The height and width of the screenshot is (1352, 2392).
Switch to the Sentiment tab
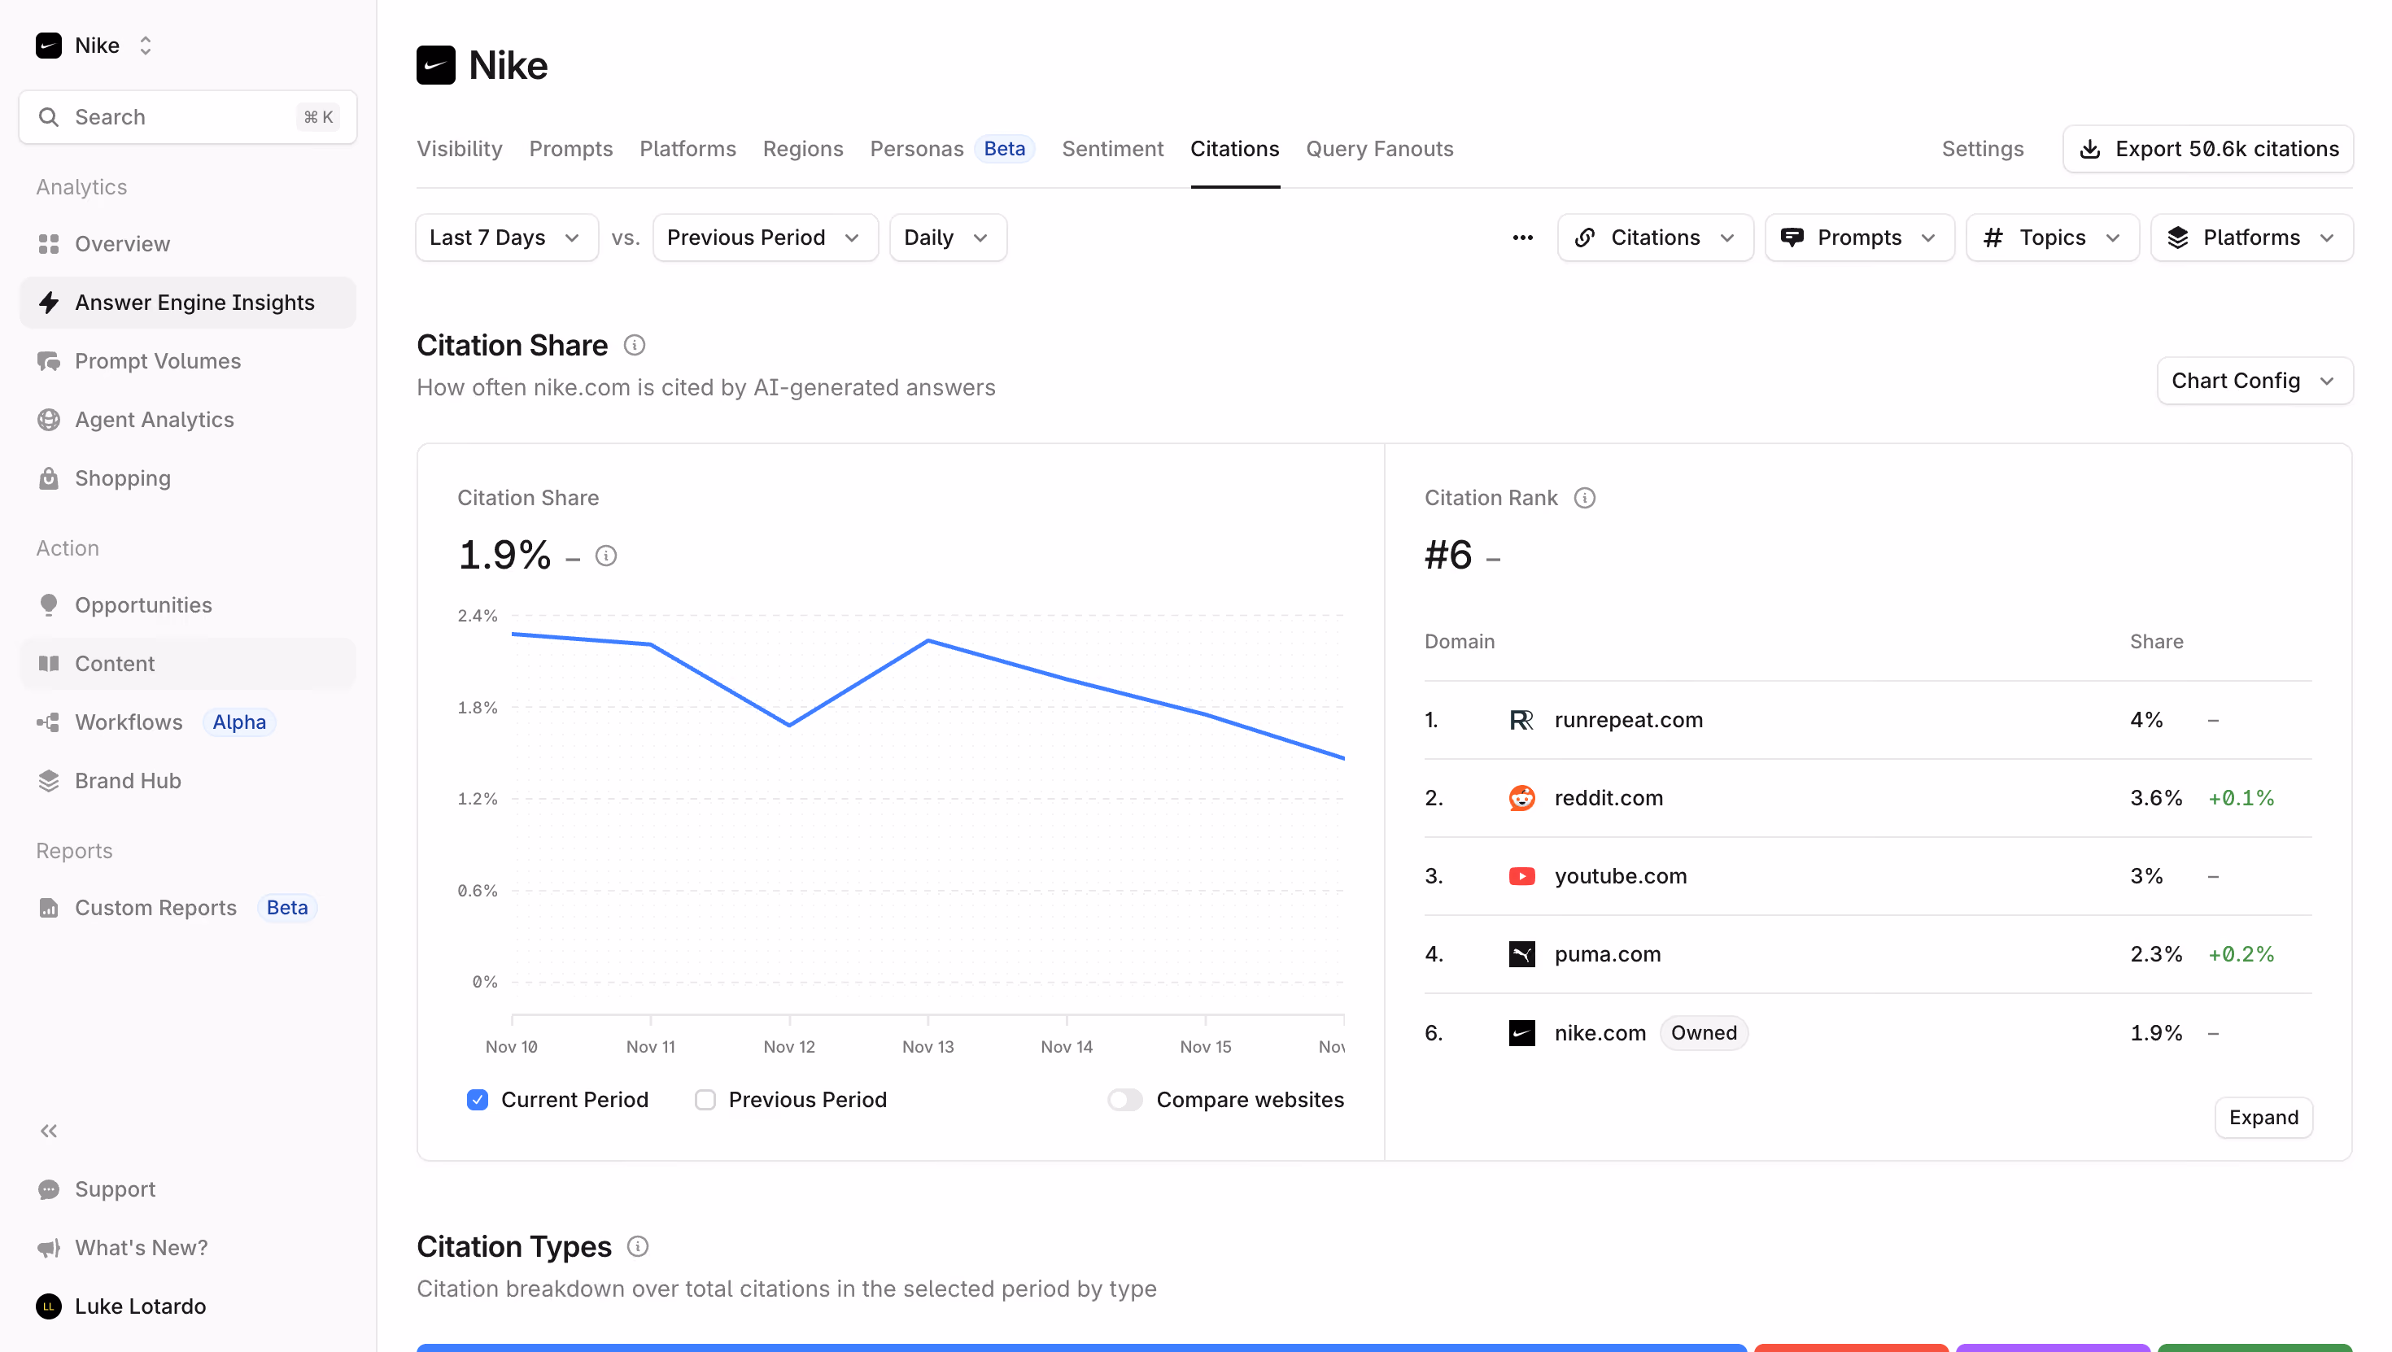pos(1112,149)
